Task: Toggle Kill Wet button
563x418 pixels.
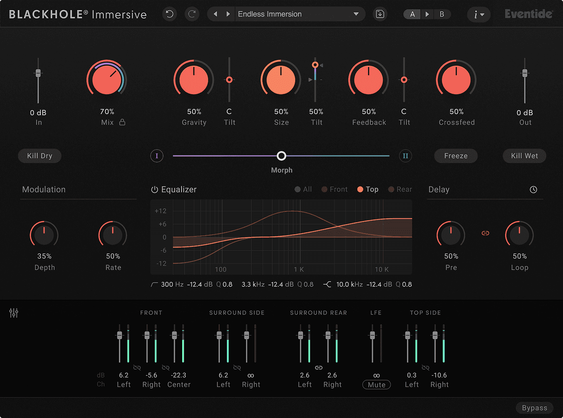Action: coord(524,156)
